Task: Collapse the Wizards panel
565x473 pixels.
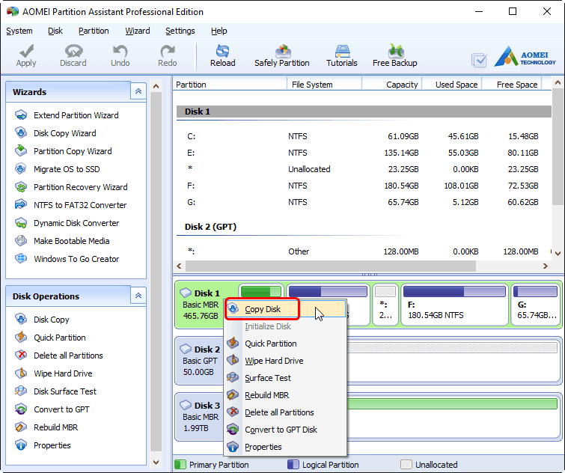Action: (x=138, y=91)
